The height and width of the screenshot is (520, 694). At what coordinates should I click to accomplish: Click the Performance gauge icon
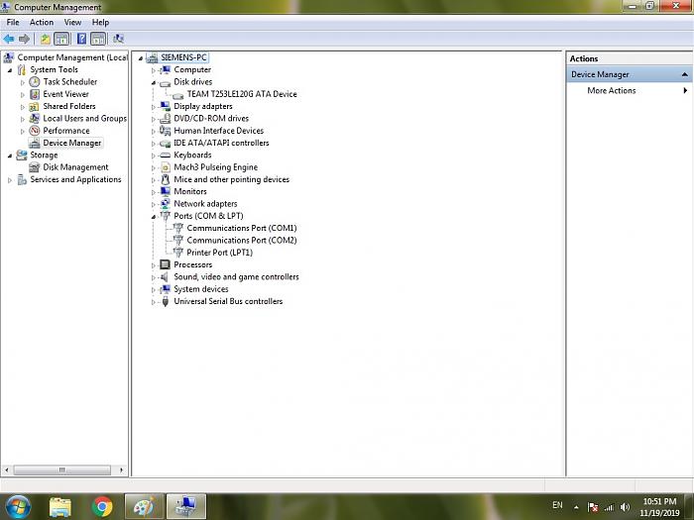pyautogui.click(x=35, y=131)
